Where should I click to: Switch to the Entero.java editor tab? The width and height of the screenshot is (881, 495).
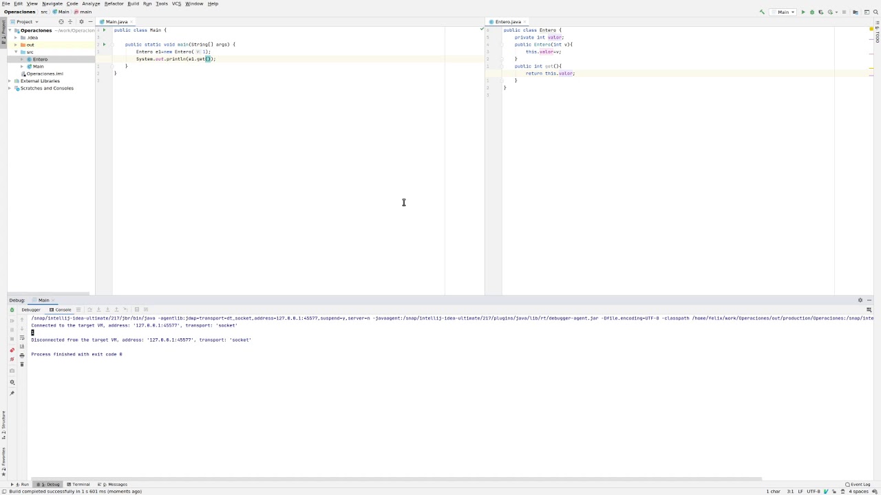[508, 22]
